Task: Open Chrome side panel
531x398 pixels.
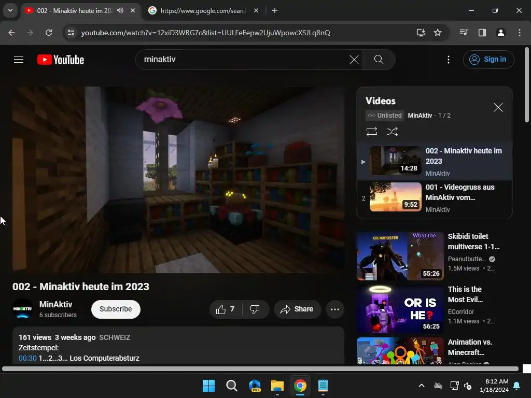Action: [482, 33]
